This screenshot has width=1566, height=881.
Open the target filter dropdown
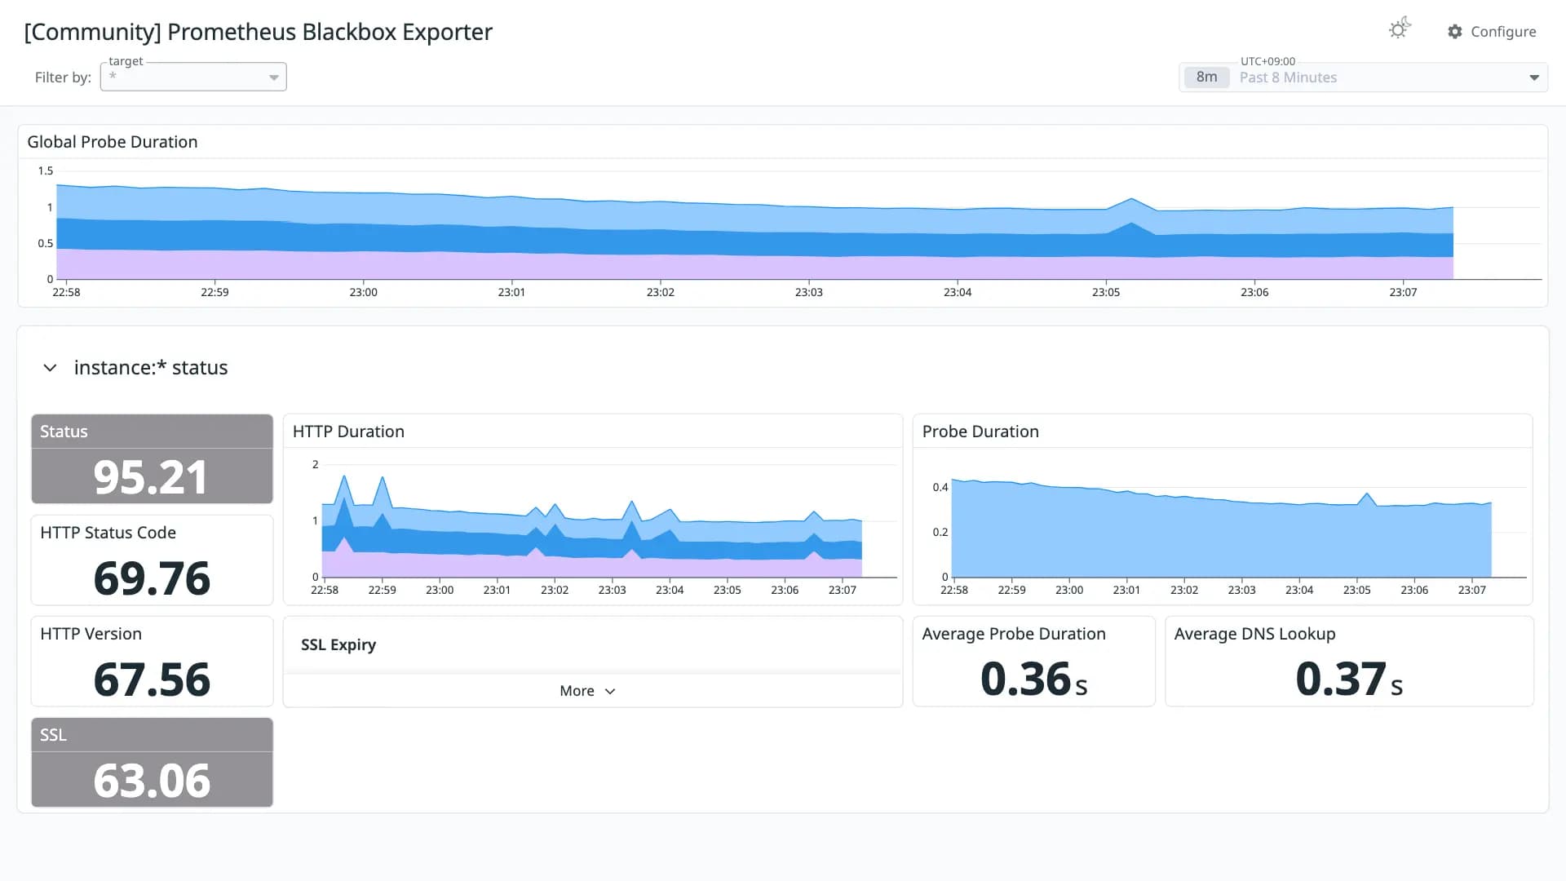[193, 77]
